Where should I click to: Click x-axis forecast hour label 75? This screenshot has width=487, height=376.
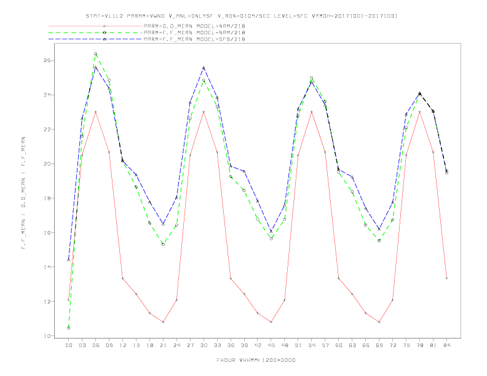pyautogui.click(x=406, y=345)
